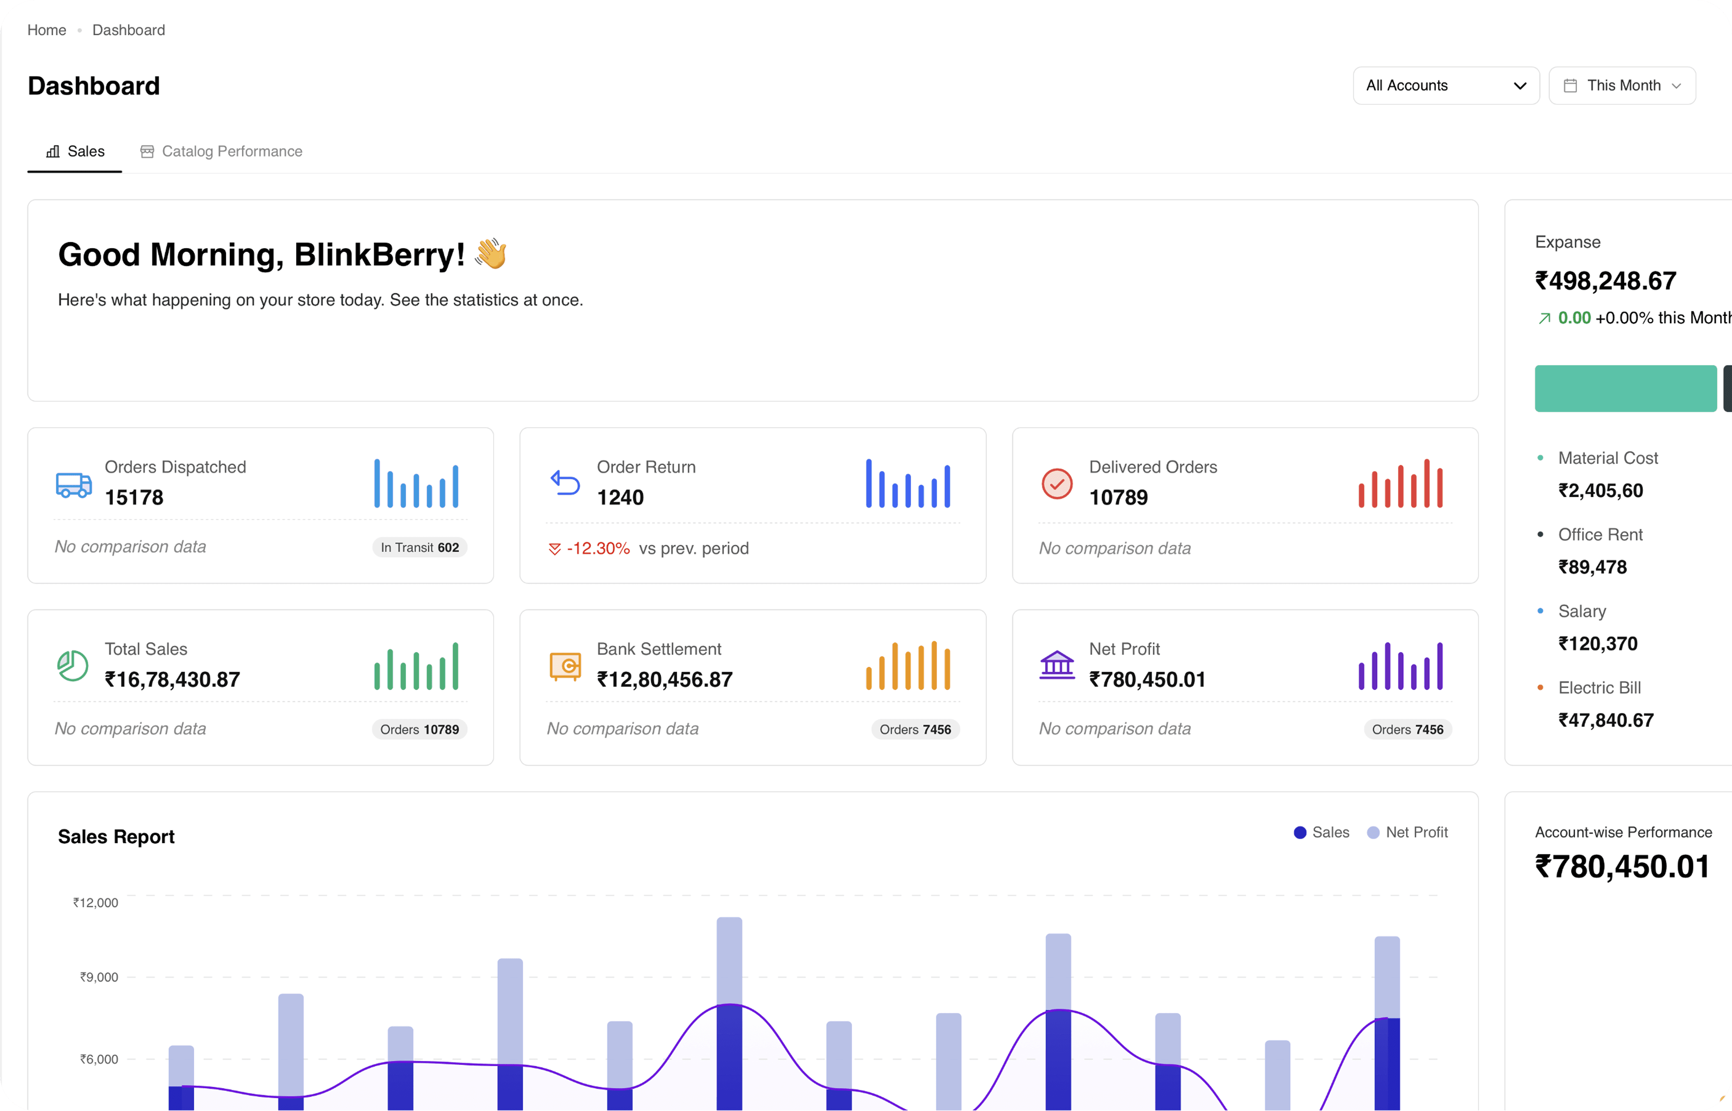Image resolution: width=1732 pixels, height=1111 pixels.
Task: Click the ₹9,000 axis label
Action: tap(99, 978)
